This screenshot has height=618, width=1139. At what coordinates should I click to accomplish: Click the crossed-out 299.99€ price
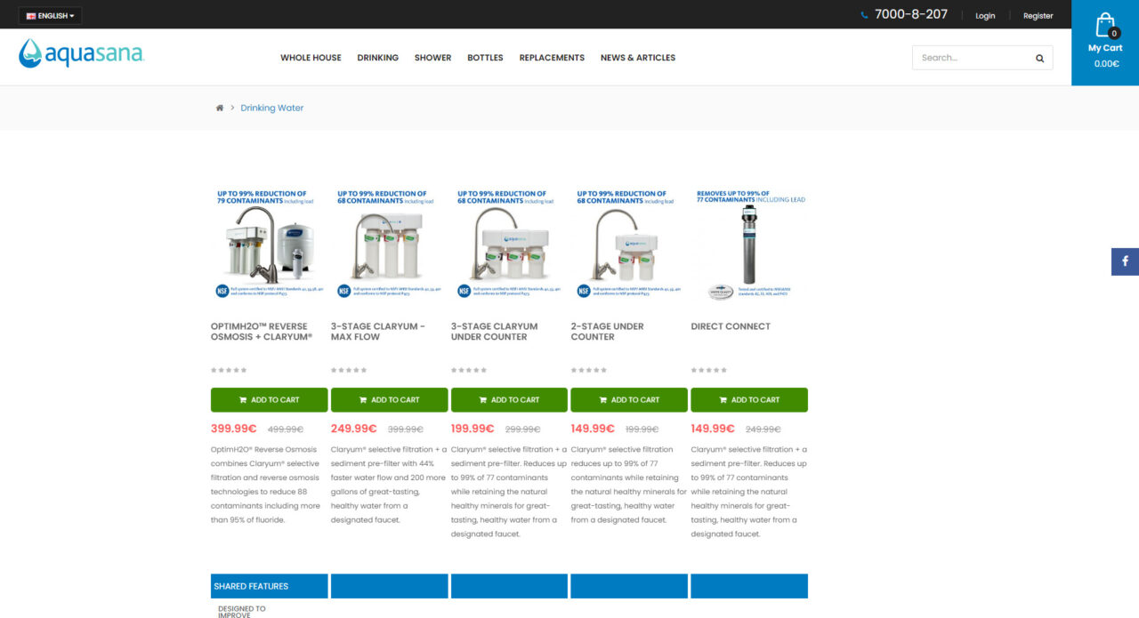pos(523,429)
